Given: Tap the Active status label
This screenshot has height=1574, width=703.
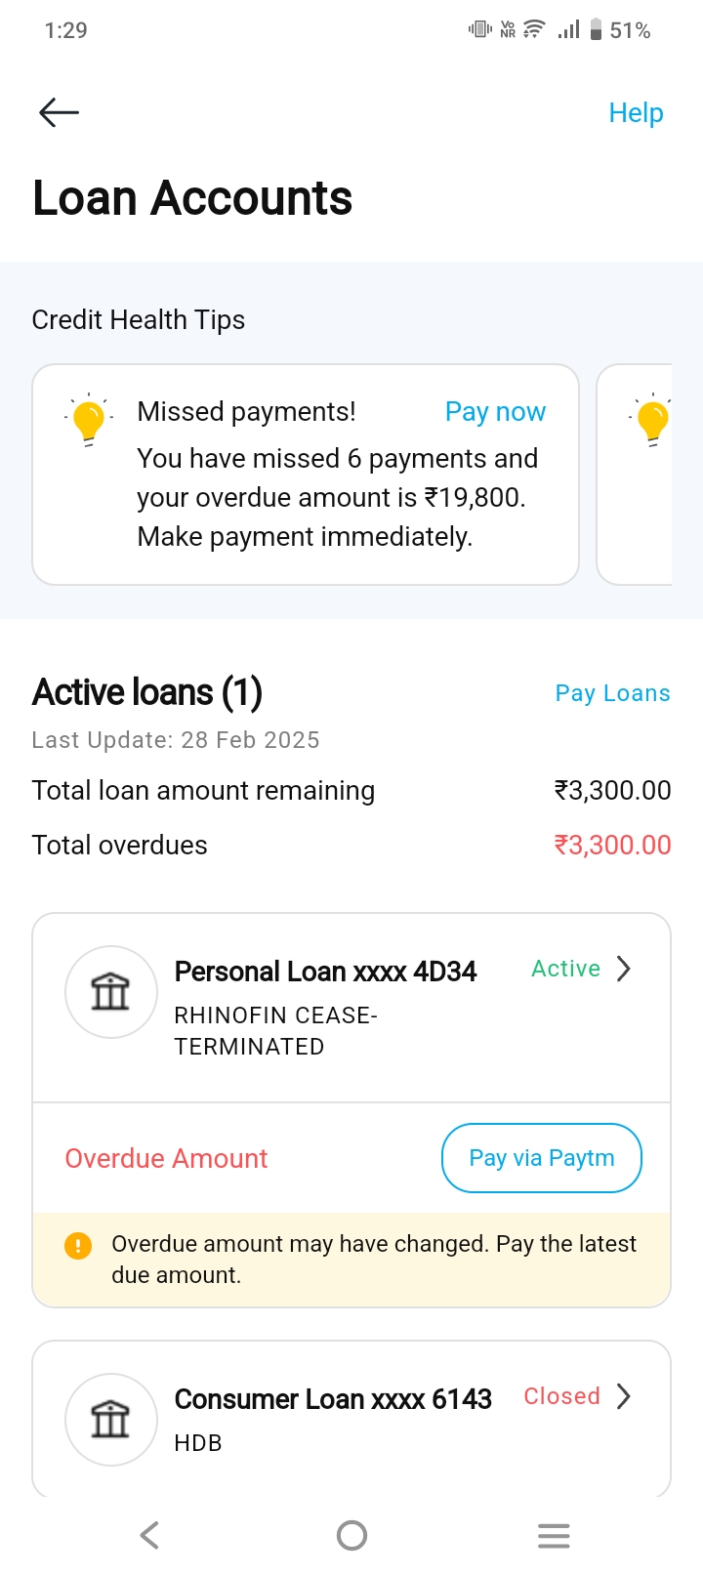Looking at the screenshot, I should pyautogui.click(x=565, y=969).
